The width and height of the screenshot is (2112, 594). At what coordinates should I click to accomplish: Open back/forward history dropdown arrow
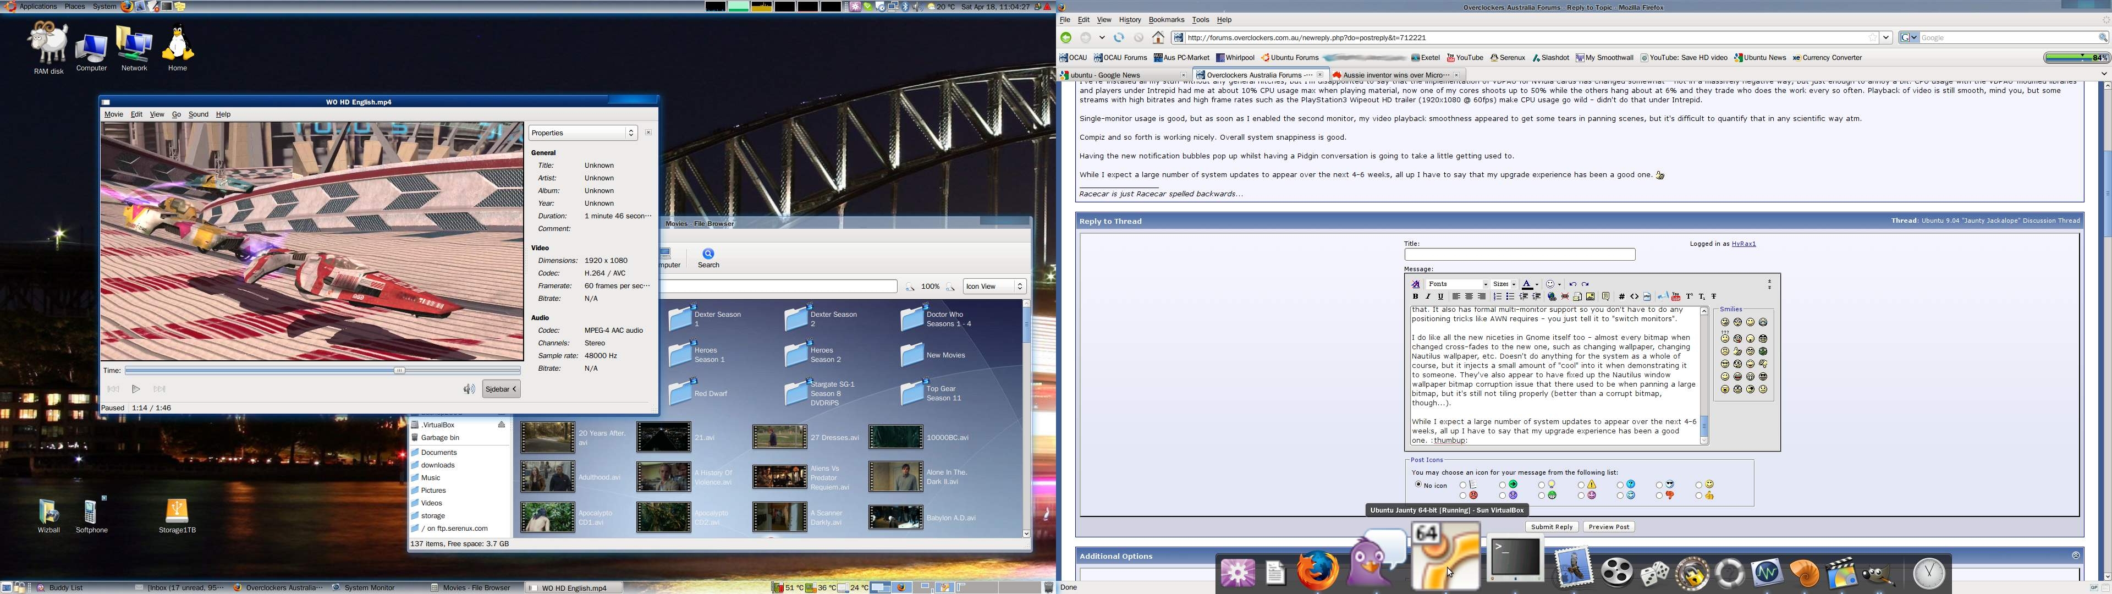1102,38
